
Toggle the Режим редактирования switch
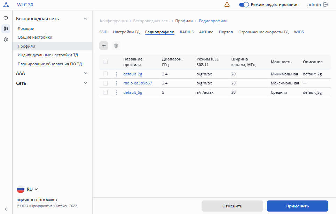244,5
